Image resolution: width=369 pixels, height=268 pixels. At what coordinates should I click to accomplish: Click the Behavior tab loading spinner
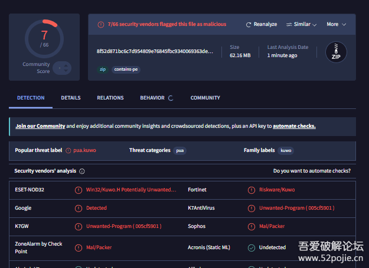(x=171, y=98)
